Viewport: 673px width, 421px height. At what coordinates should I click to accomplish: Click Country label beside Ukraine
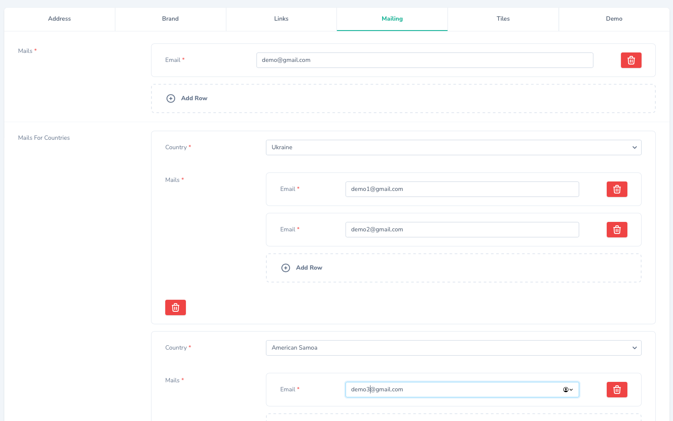[178, 148]
